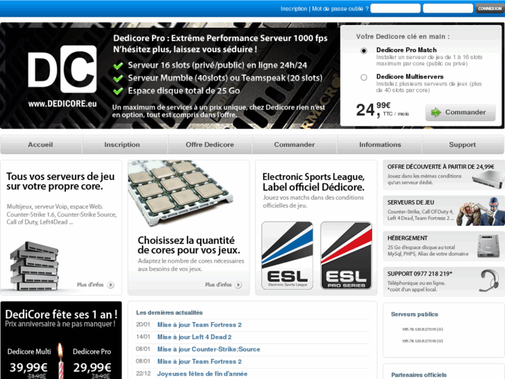Open news Mise à jour Team Fortress 2 dated 08/01
This screenshot has width=505, height=379.
199,362
